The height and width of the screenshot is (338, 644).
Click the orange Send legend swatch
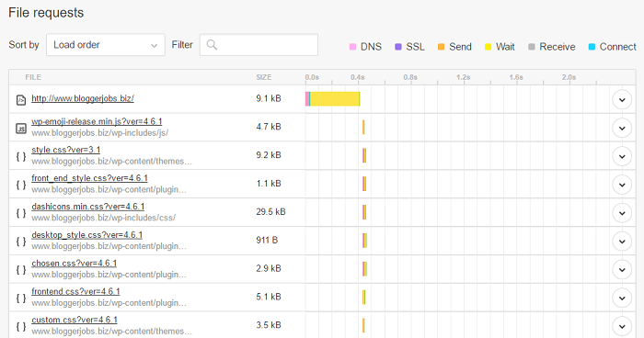tap(441, 47)
